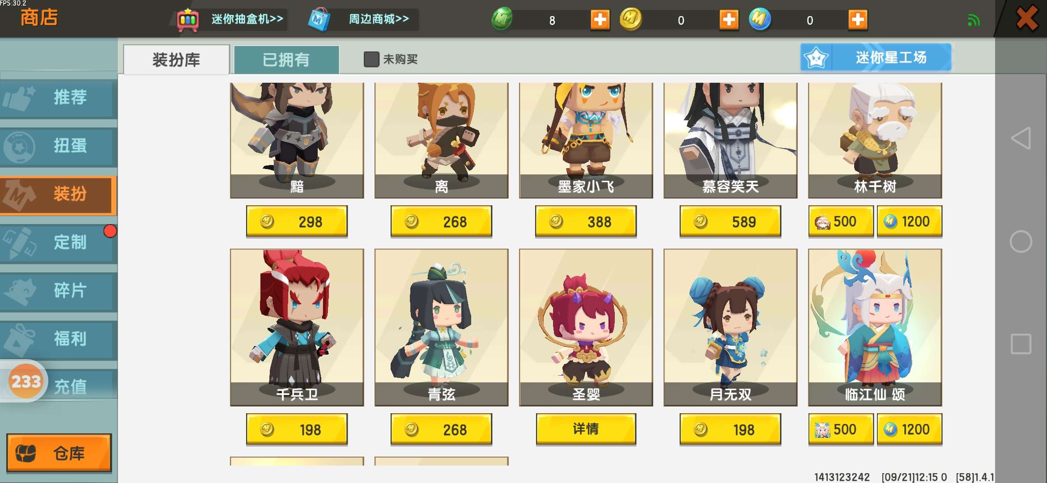
Task: Switch to the 已拥有 owned tab
Action: pyautogui.click(x=286, y=59)
